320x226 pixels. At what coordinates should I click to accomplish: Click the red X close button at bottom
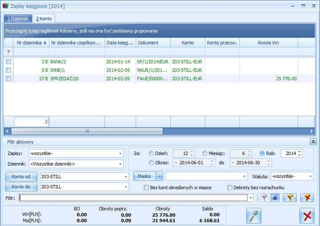pyautogui.click(x=307, y=215)
